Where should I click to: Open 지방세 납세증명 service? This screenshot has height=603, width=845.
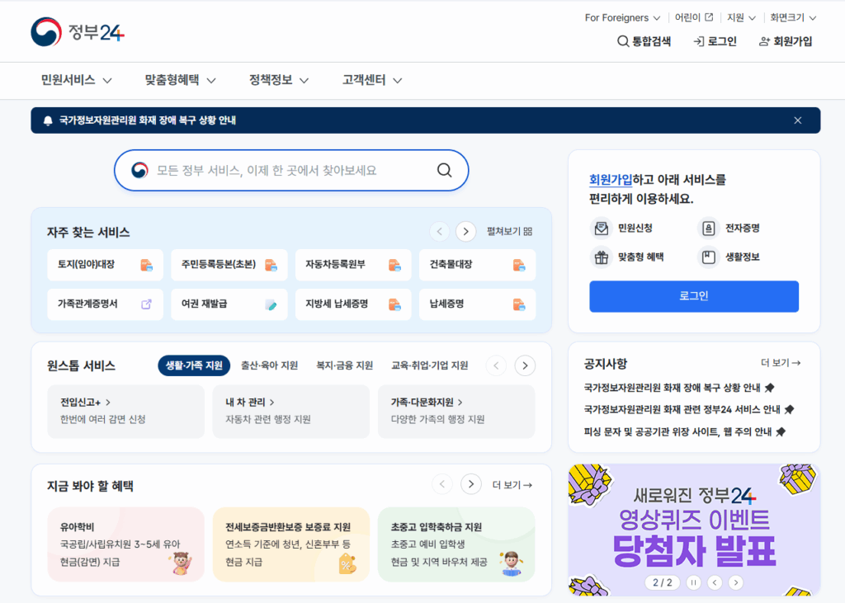[x=353, y=304]
